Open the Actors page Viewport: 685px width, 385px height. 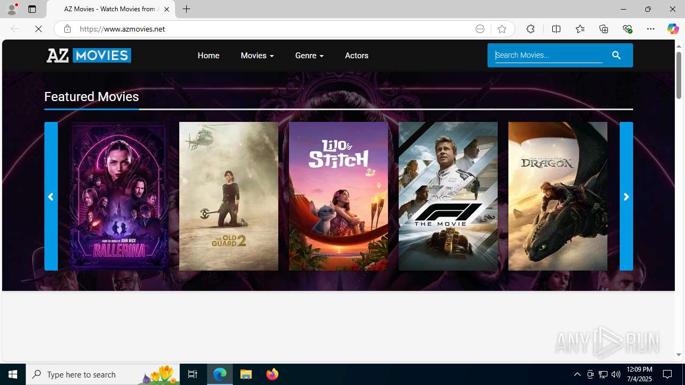(x=356, y=56)
